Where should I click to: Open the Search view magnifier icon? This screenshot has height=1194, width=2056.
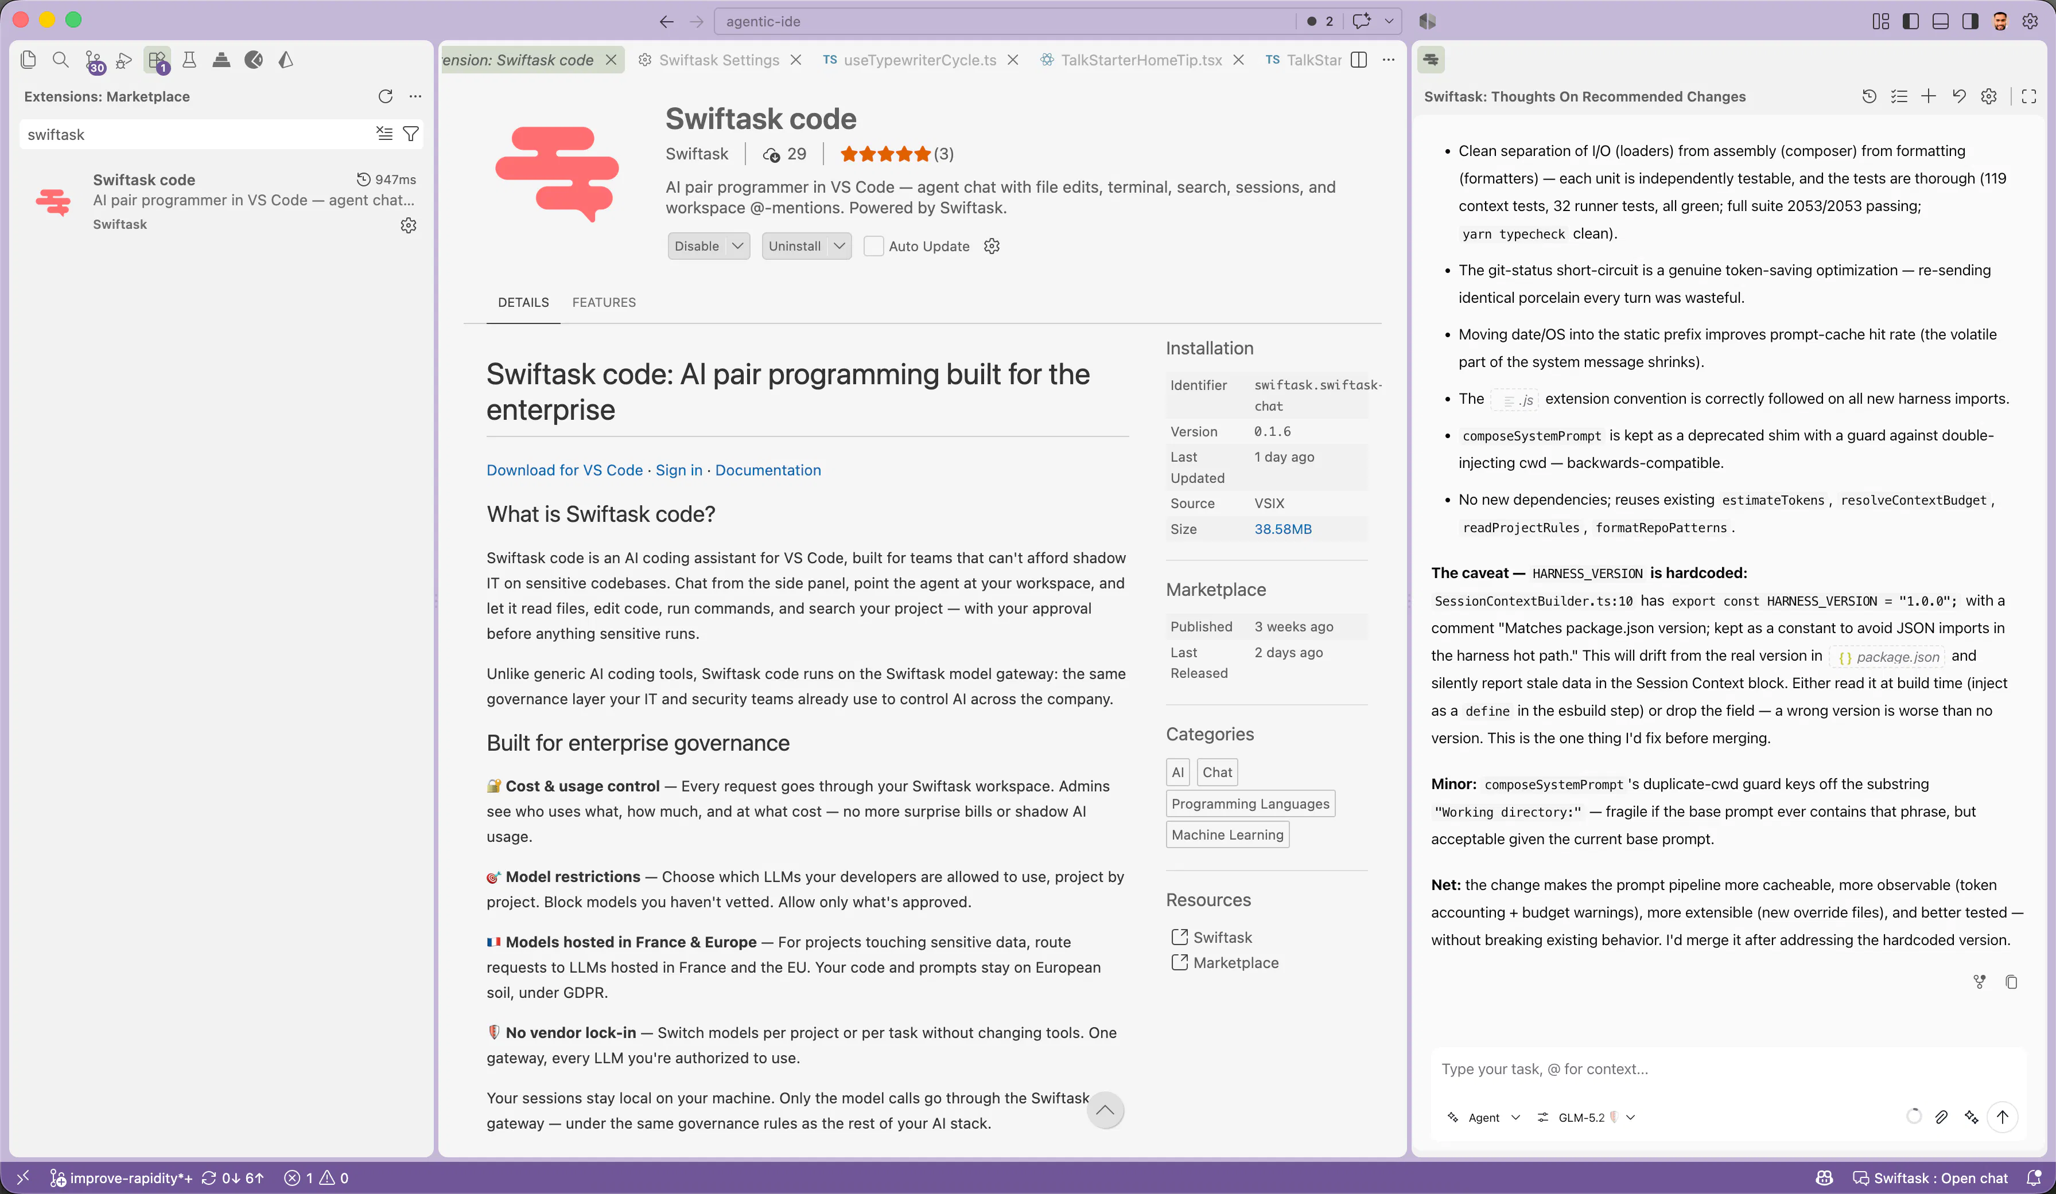pyautogui.click(x=60, y=60)
